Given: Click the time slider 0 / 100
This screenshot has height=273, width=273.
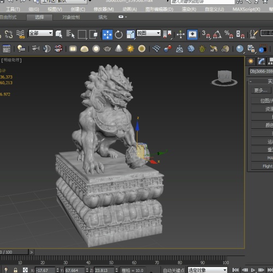Looking at the screenshot, I should 14,252.
